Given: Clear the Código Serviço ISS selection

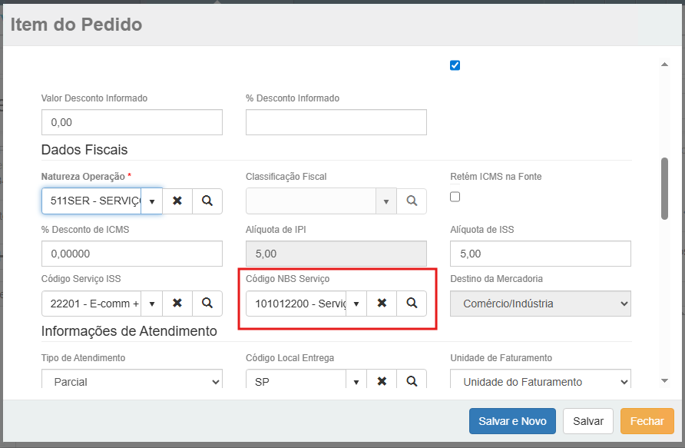Looking at the screenshot, I should click(x=177, y=304).
